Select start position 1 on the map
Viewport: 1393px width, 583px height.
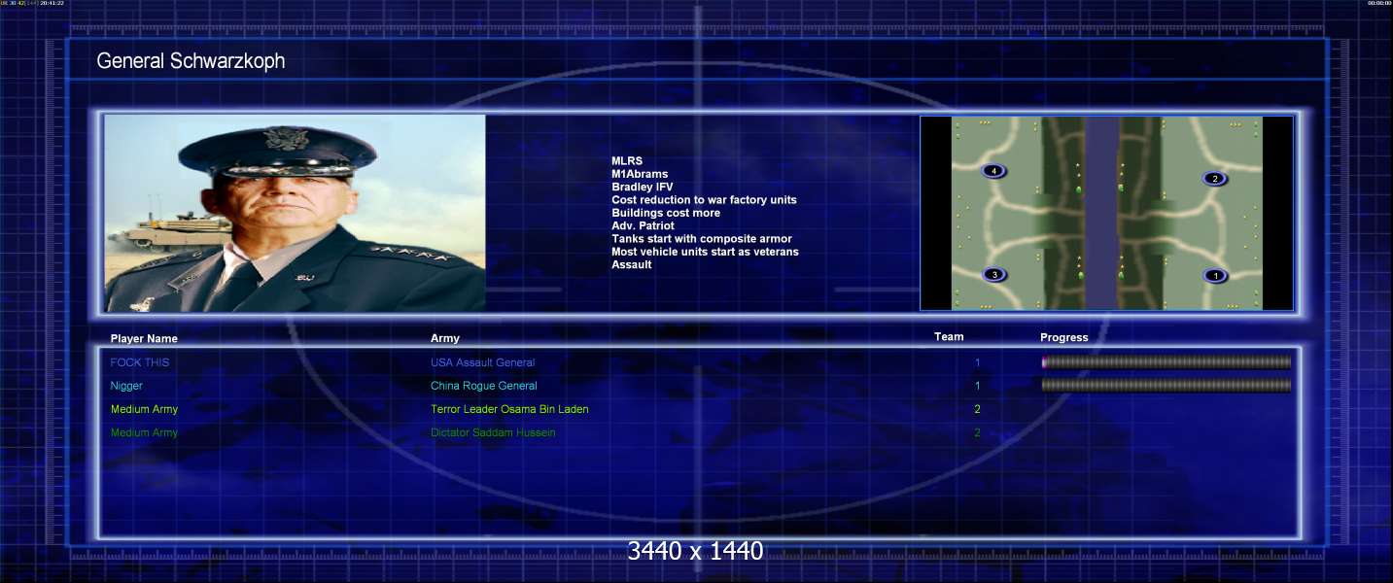pyautogui.click(x=1215, y=276)
